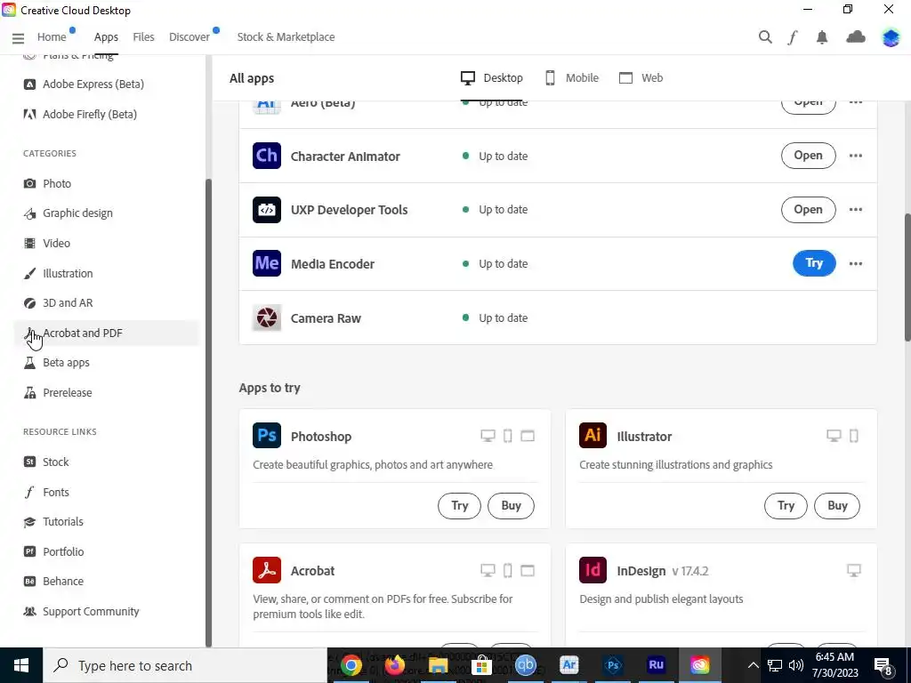Try Illustrator
The height and width of the screenshot is (683, 911).
(x=786, y=506)
